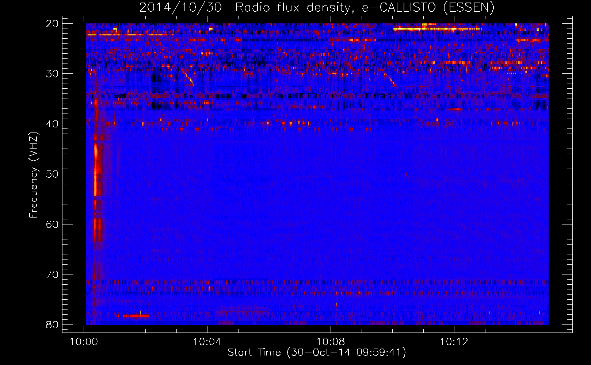
Task: Click the 10:00 time tick label
Action: (84, 342)
